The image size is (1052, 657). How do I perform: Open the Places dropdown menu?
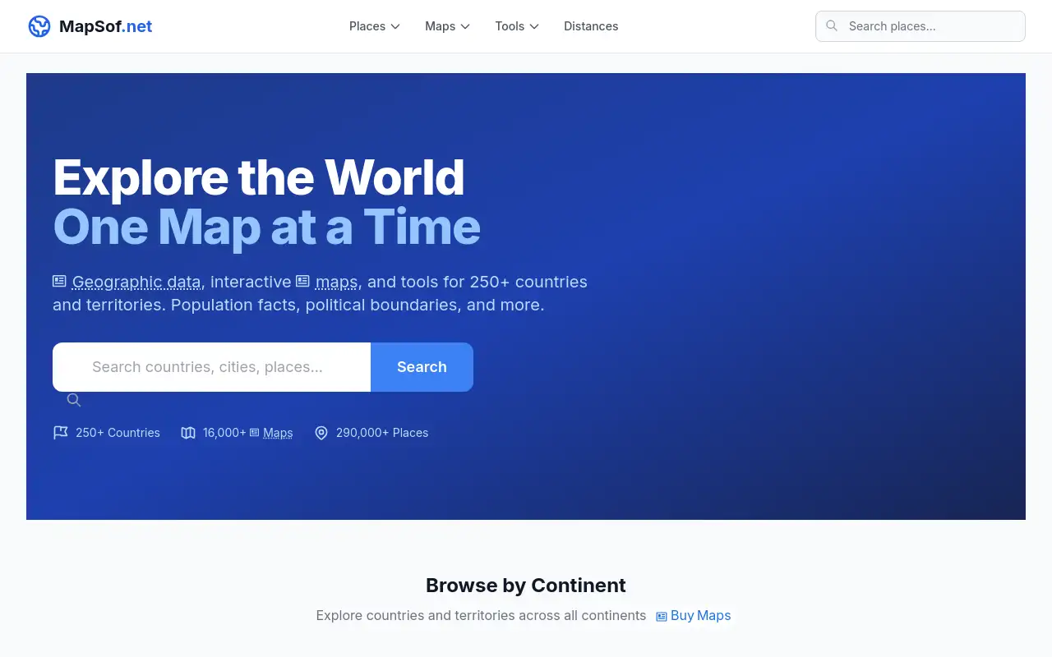375,26
